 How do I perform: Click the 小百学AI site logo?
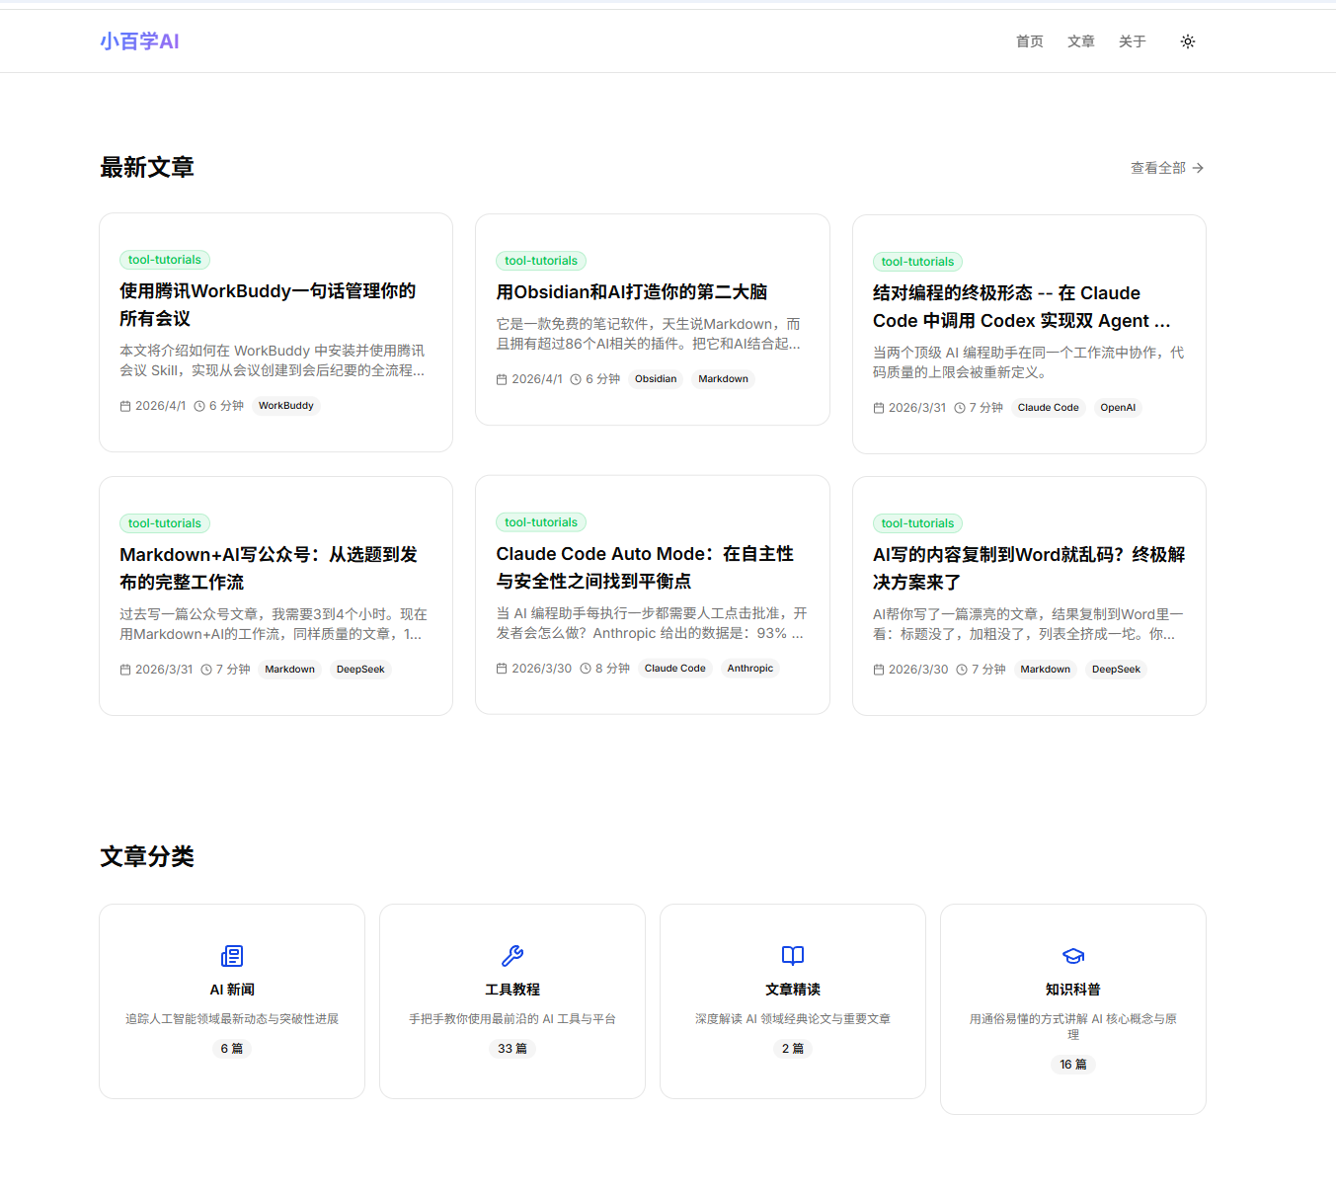pos(138,40)
